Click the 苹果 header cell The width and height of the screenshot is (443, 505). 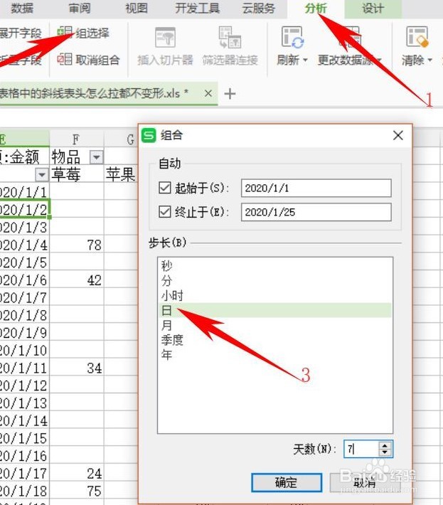point(121,174)
